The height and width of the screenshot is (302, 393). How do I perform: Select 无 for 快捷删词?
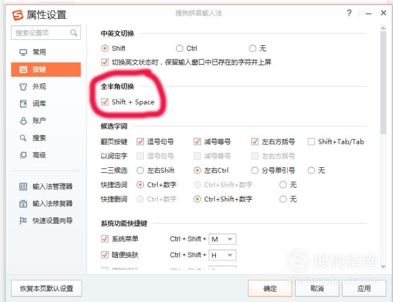point(283,199)
